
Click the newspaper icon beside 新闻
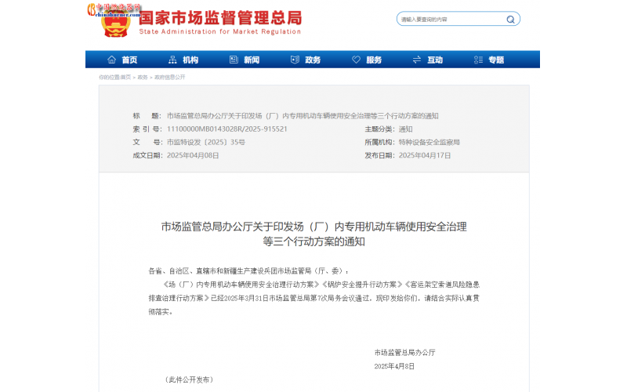234,60
